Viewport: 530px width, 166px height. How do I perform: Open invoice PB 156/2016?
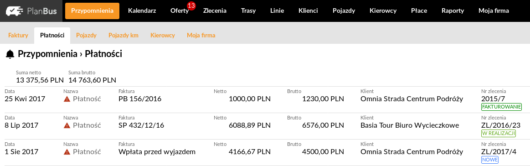pos(140,99)
